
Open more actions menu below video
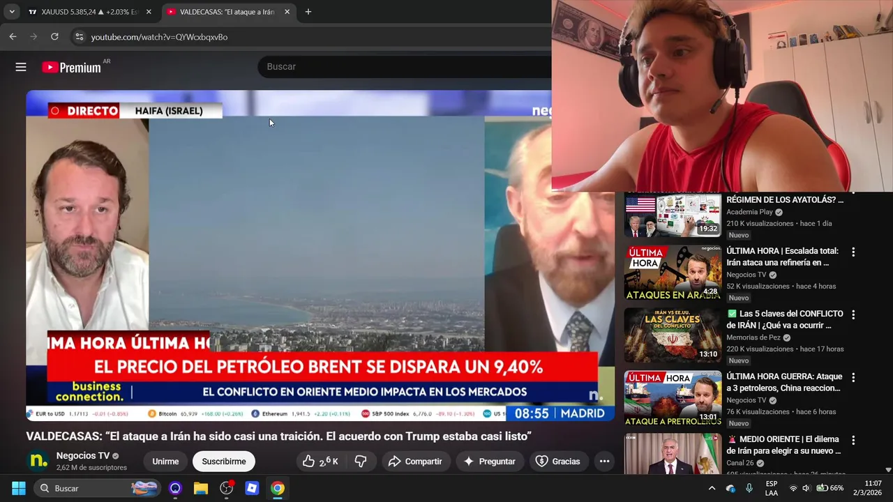tap(604, 461)
